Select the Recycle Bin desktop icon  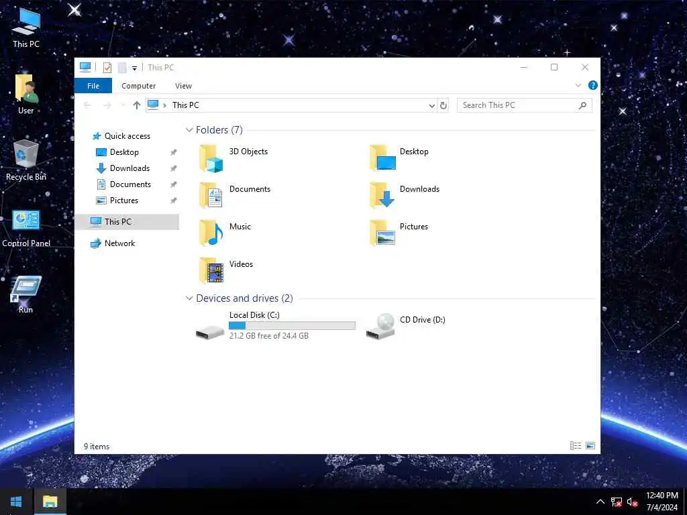pos(26,161)
